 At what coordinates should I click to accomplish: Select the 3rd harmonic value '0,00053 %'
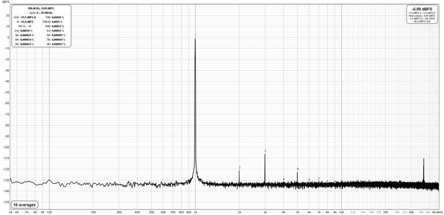[58, 31]
